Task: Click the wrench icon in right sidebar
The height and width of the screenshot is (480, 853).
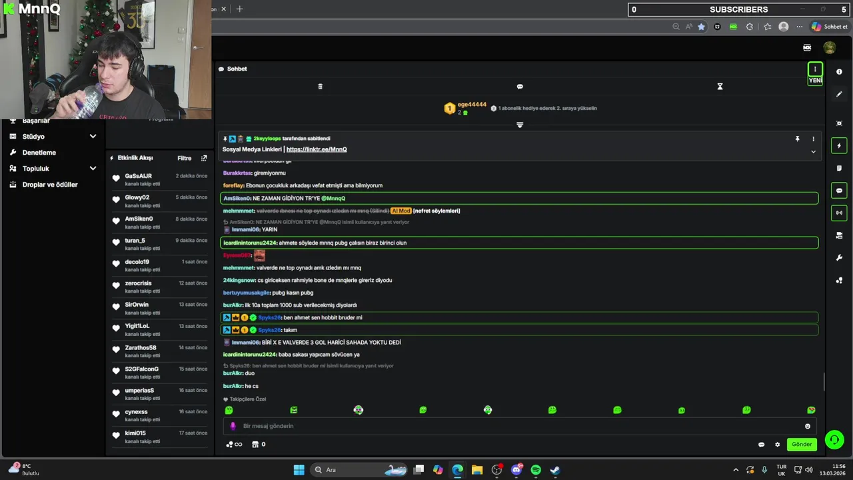Action: [x=839, y=258]
